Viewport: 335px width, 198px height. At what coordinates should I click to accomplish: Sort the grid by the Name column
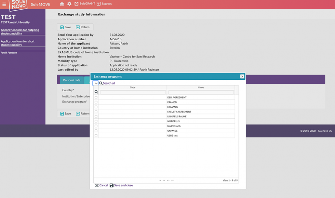(201, 87)
